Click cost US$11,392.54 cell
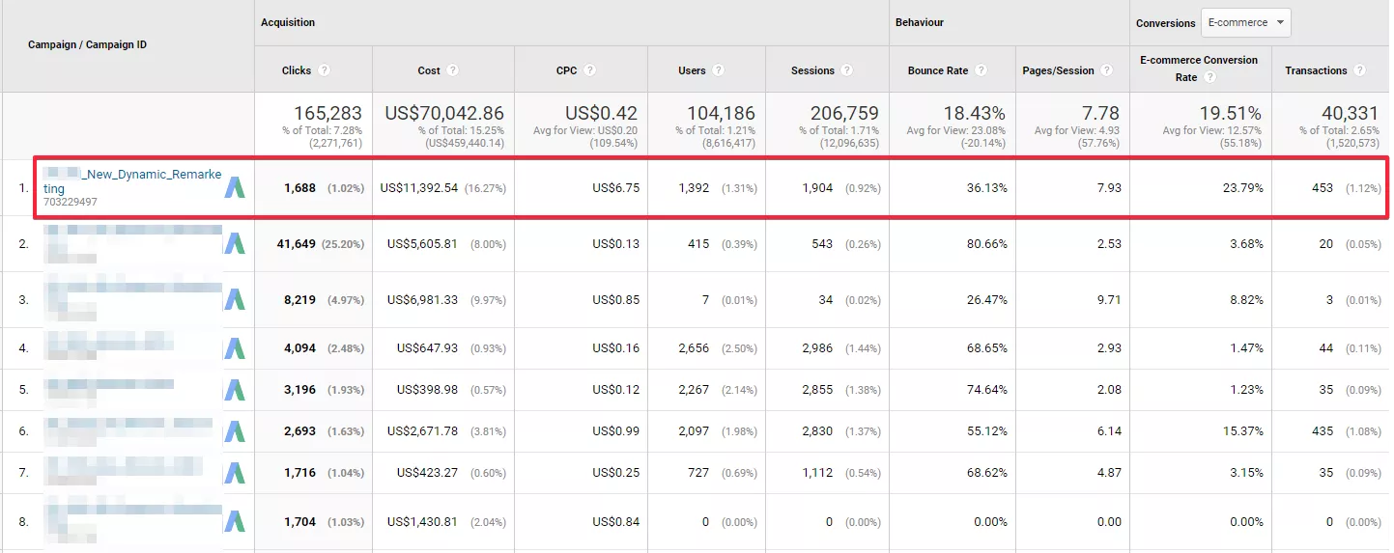 click(x=419, y=188)
